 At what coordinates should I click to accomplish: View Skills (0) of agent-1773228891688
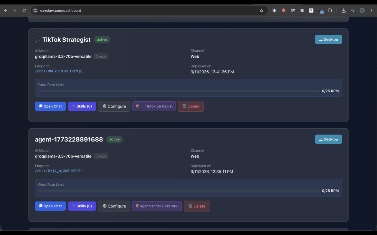[x=82, y=206]
